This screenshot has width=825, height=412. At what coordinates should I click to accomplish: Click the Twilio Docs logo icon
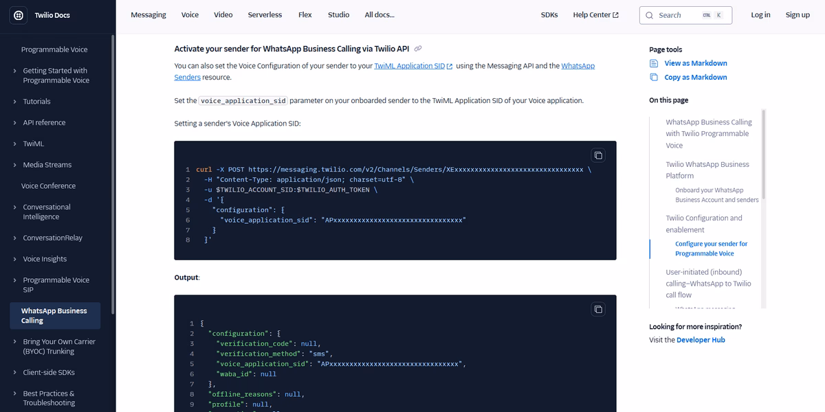click(18, 15)
